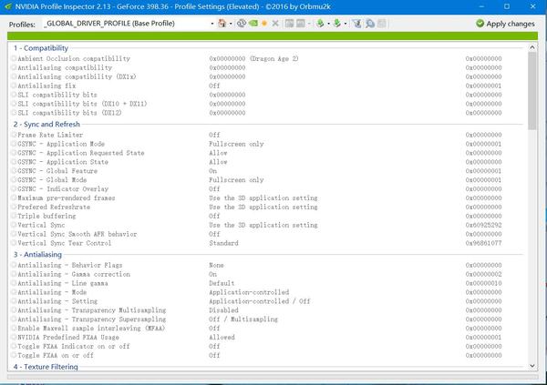Click the hex value 0x60925292
547x385 pixels.
pyautogui.click(x=483, y=225)
